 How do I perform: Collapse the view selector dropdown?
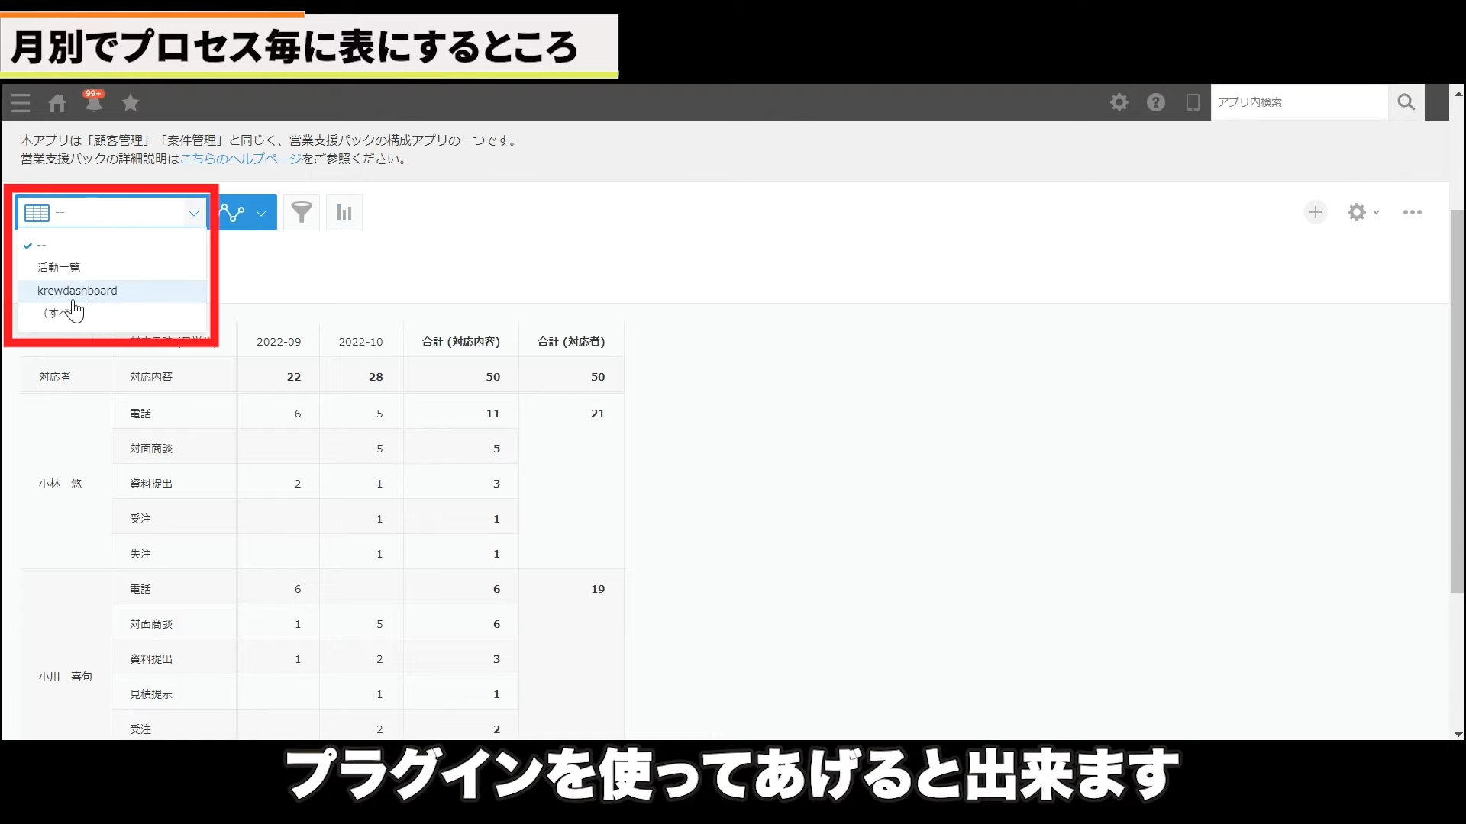coord(193,213)
